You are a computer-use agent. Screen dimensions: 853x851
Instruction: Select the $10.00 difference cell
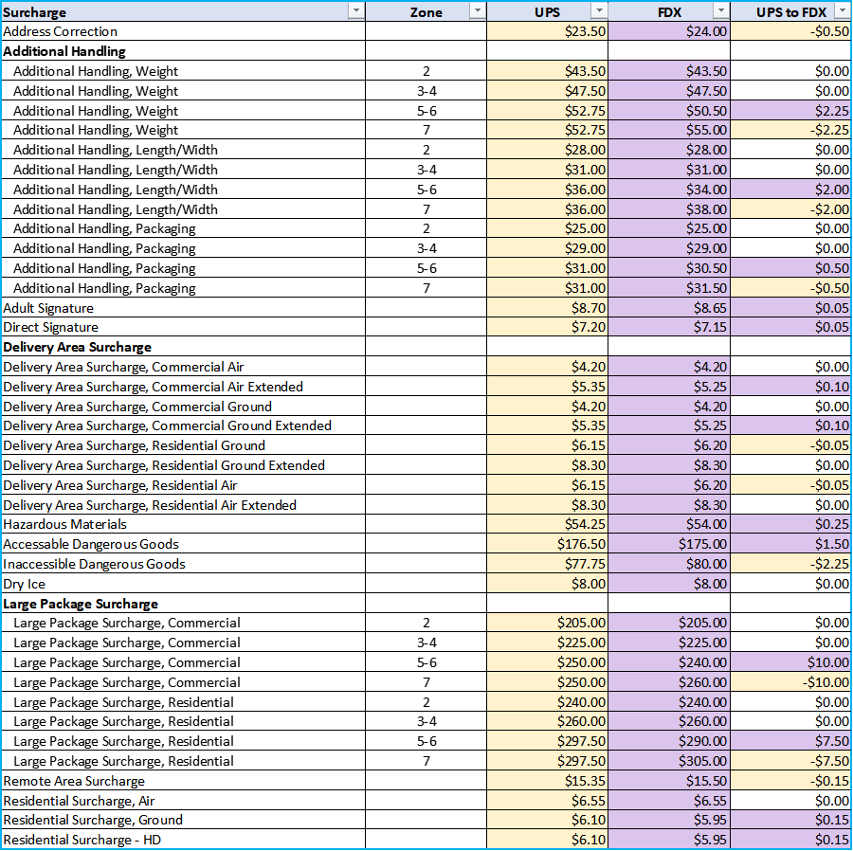[x=791, y=661]
